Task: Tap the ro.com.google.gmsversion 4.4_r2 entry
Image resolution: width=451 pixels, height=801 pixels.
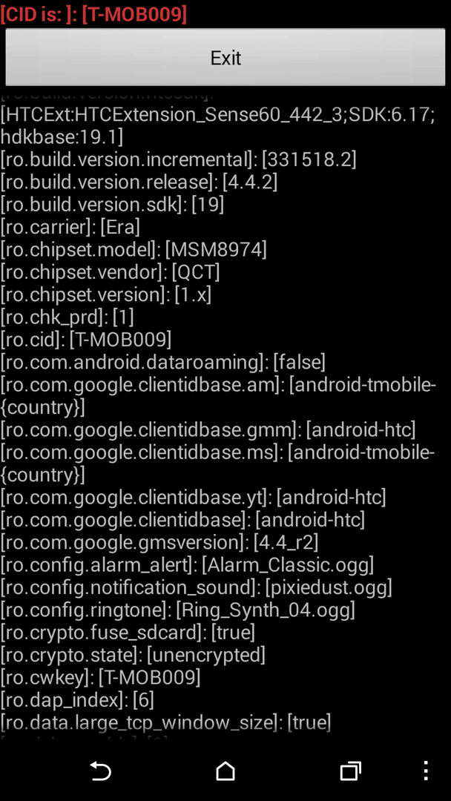Action: 159,542
